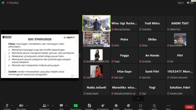The width and height of the screenshot is (196, 110).
Task: Select bayu setiawan video tile
Action: click(180, 39)
